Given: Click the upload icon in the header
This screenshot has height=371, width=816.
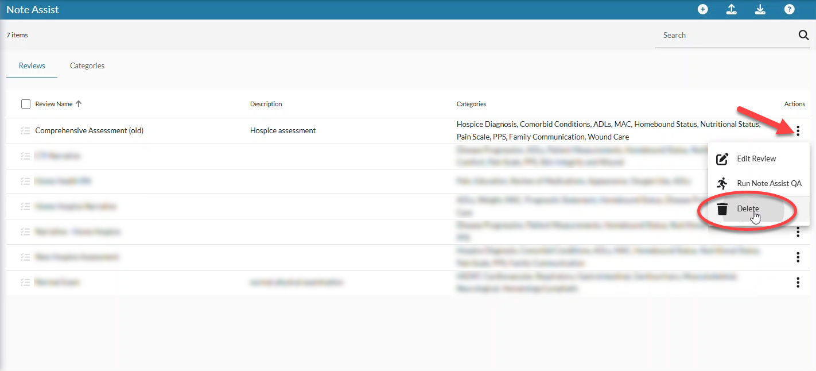Looking at the screenshot, I should [x=731, y=10].
